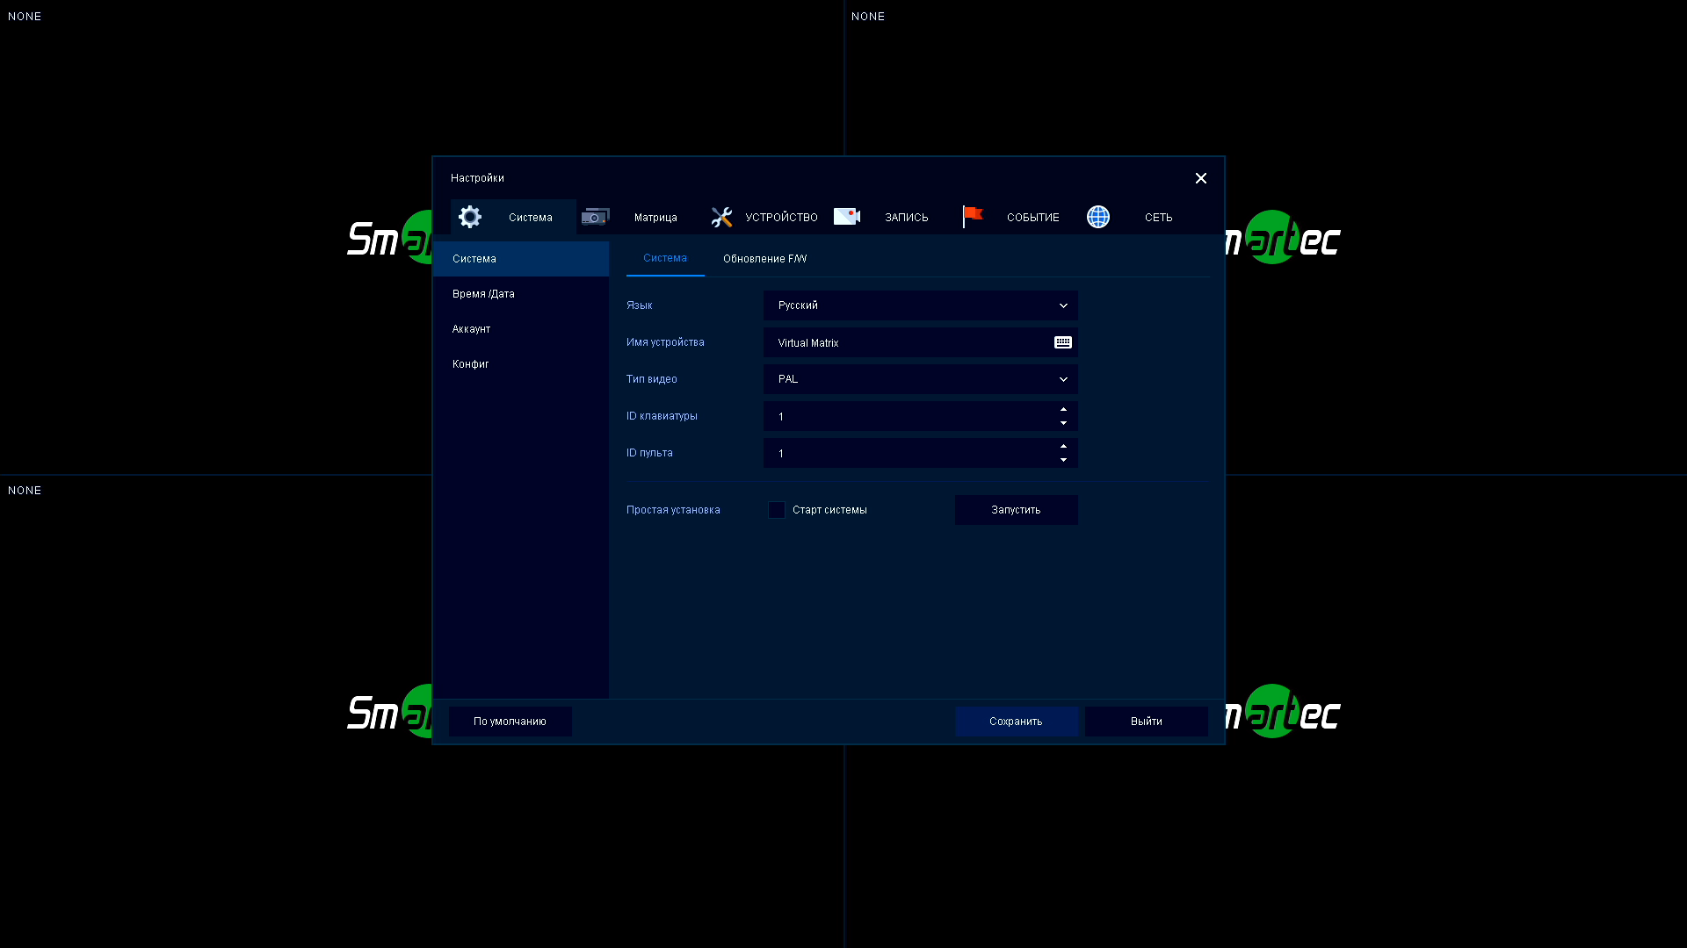Switch to the Обновление F/W tab
The width and height of the screenshot is (1687, 948).
tap(764, 259)
